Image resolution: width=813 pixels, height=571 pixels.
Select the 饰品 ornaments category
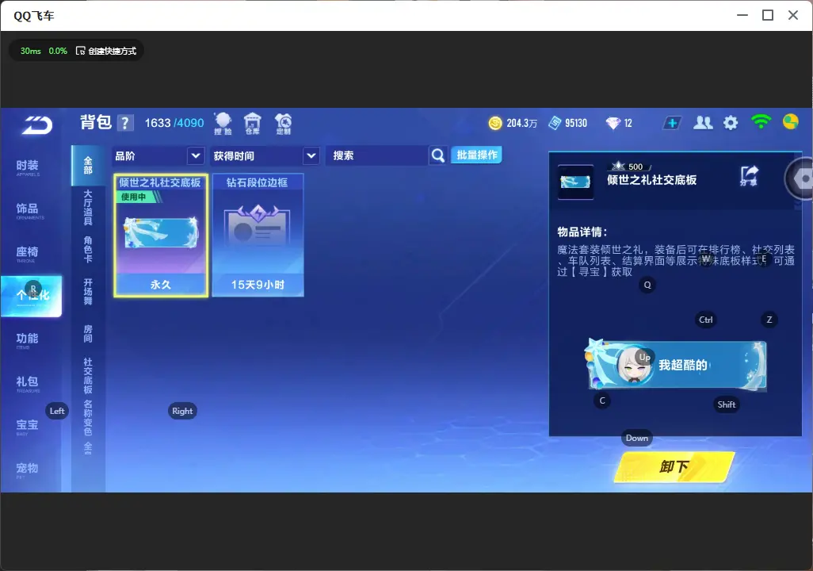(x=28, y=210)
